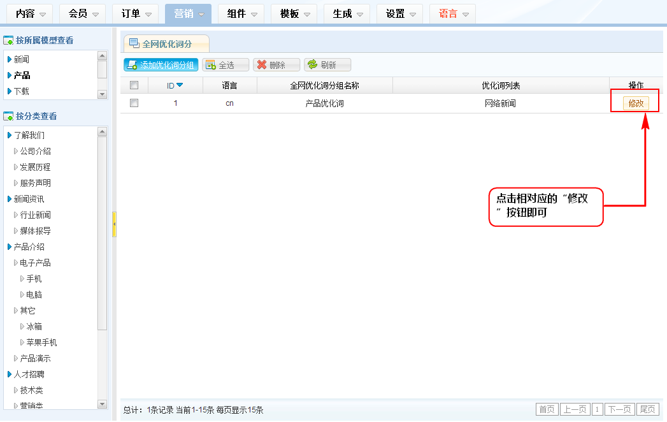Click the yellow sidebar collapse handle
The height and width of the screenshot is (422, 667).
114,224
